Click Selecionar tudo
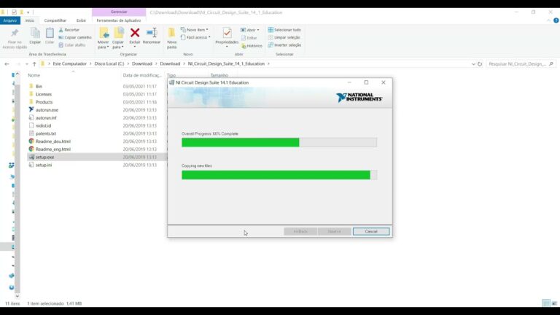560x315 pixels. point(284,30)
